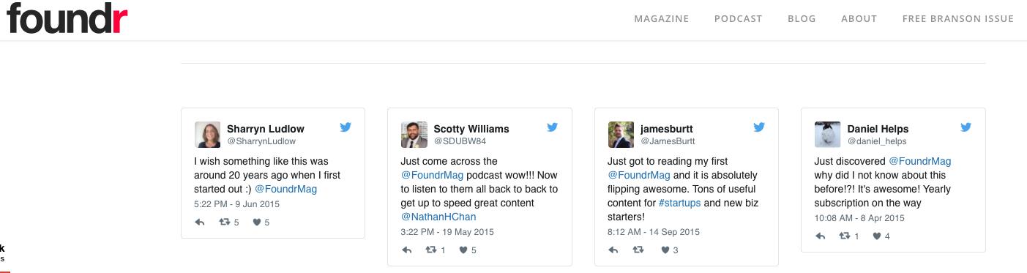Like Daniel Helps' tweet
The width and height of the screenshot is (1027, 273).
[878, 236]
